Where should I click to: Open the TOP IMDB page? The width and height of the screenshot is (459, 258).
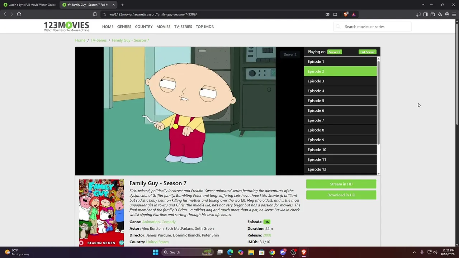tap(205, 27)
